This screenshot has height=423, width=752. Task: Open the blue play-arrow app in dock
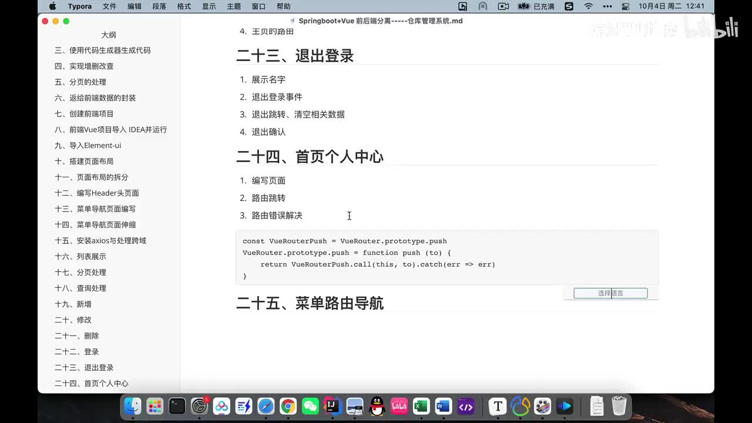[x=565, y=406]
